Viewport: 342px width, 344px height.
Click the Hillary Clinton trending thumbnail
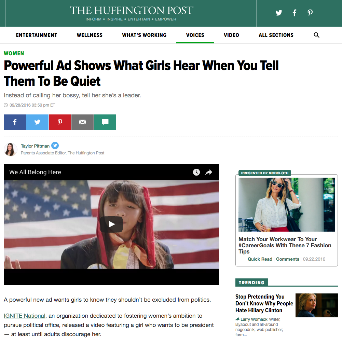(317, 305)
